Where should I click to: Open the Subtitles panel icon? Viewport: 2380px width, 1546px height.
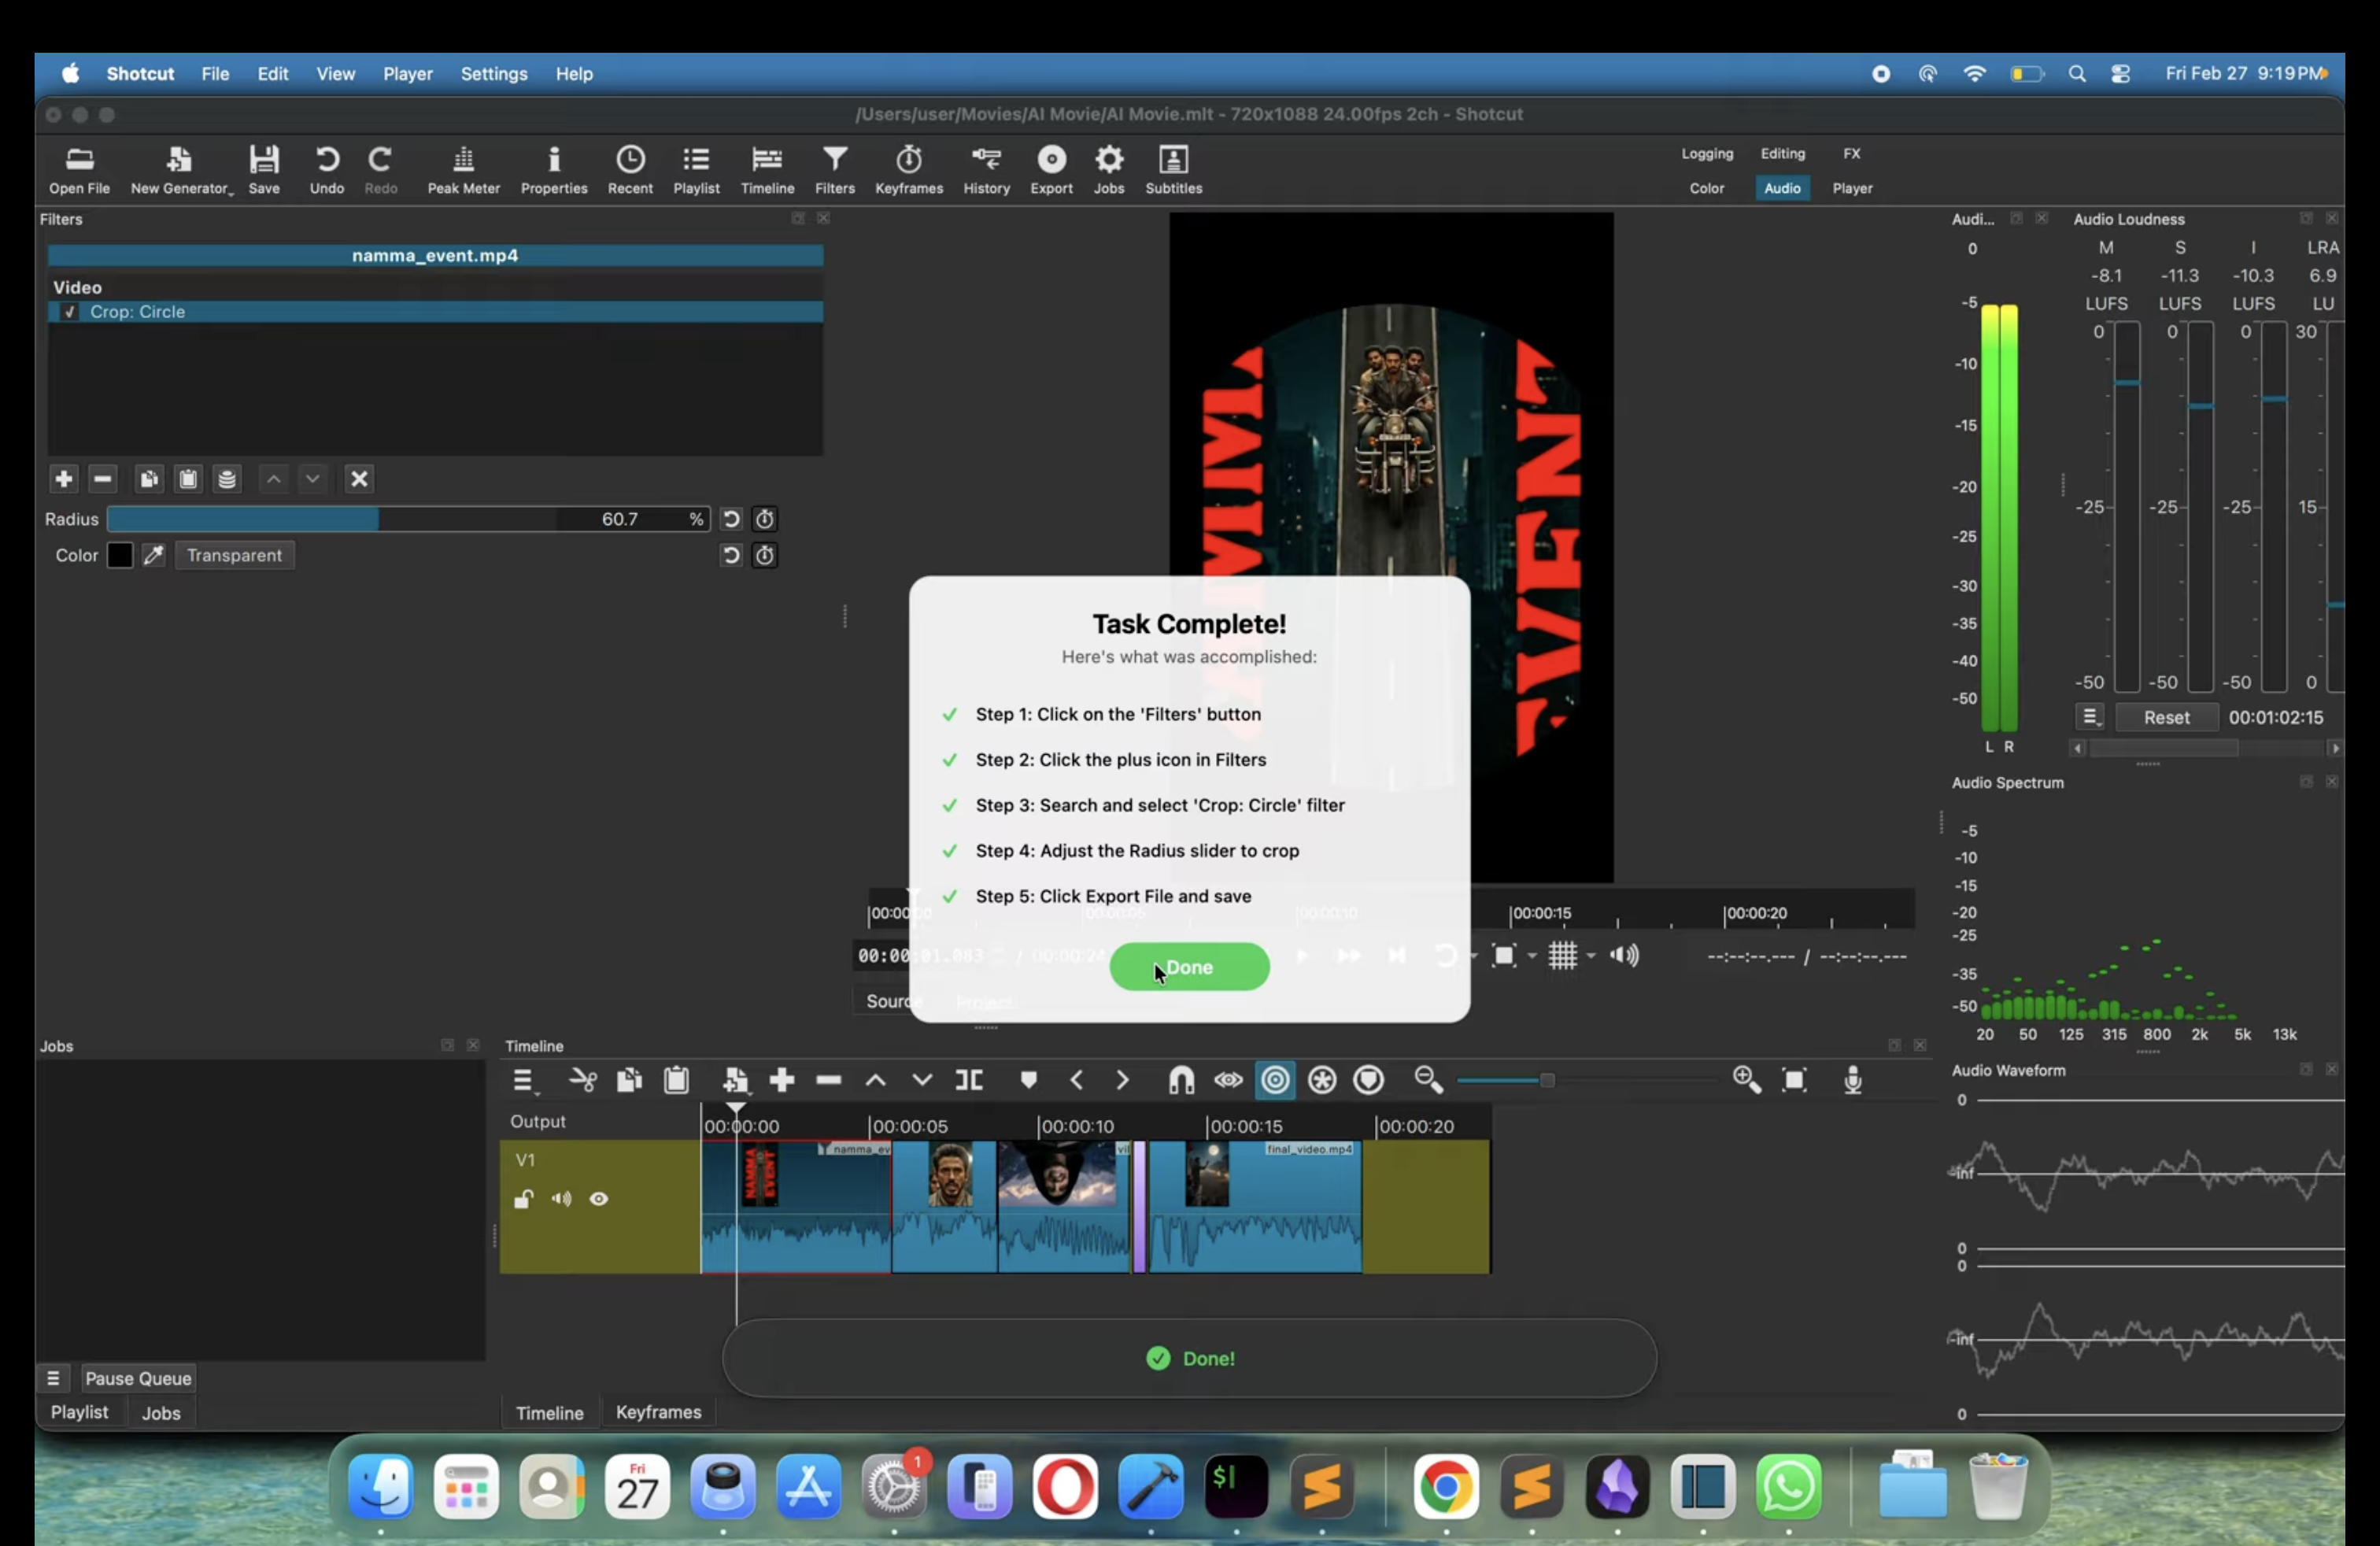pyautogui.click(x=1173, y=169)
